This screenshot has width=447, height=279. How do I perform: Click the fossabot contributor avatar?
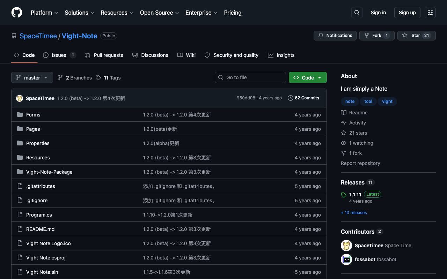click(x=346, y=259)
